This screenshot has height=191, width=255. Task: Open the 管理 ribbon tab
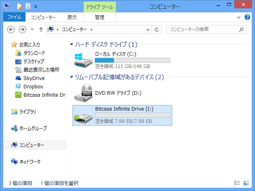click(100, 17)
